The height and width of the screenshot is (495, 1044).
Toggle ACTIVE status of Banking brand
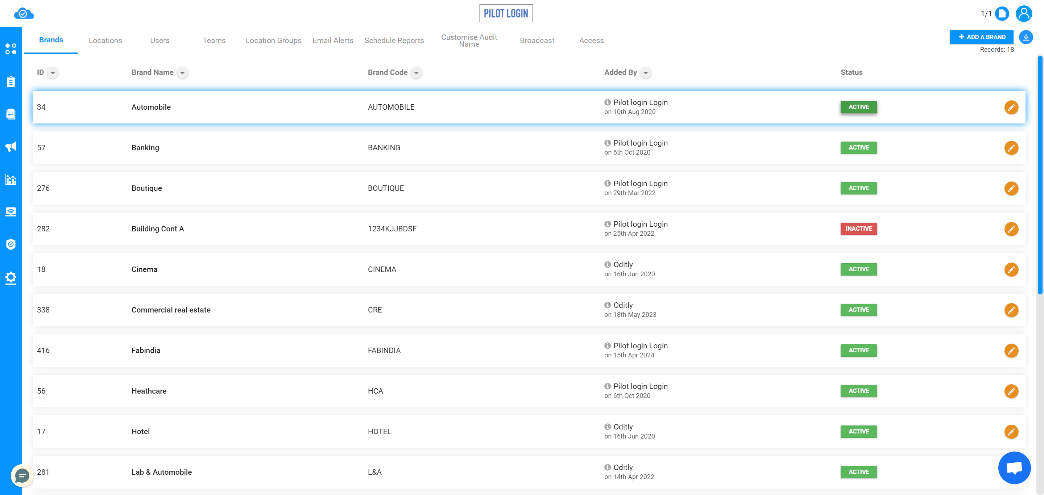click(x=858, y=148)
